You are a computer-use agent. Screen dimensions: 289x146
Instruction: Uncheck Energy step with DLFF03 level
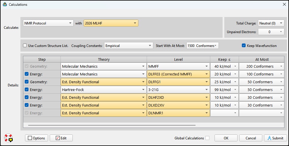(x=26, y=74)
